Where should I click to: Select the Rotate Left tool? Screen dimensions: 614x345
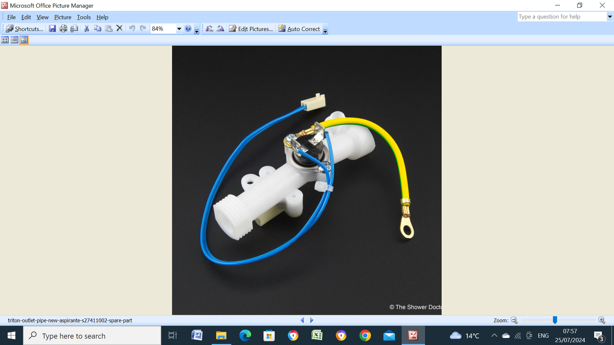(x=209, y=29)
